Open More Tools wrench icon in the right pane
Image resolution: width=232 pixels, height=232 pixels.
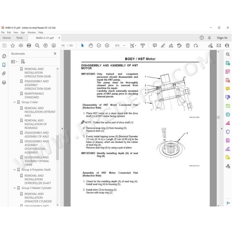click(x=228, y=166)
